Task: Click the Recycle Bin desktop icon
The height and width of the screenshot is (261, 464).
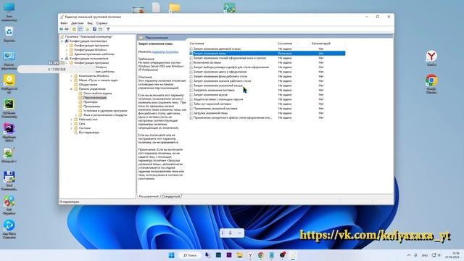Action: pyautogui.click(x=9, y=32)
